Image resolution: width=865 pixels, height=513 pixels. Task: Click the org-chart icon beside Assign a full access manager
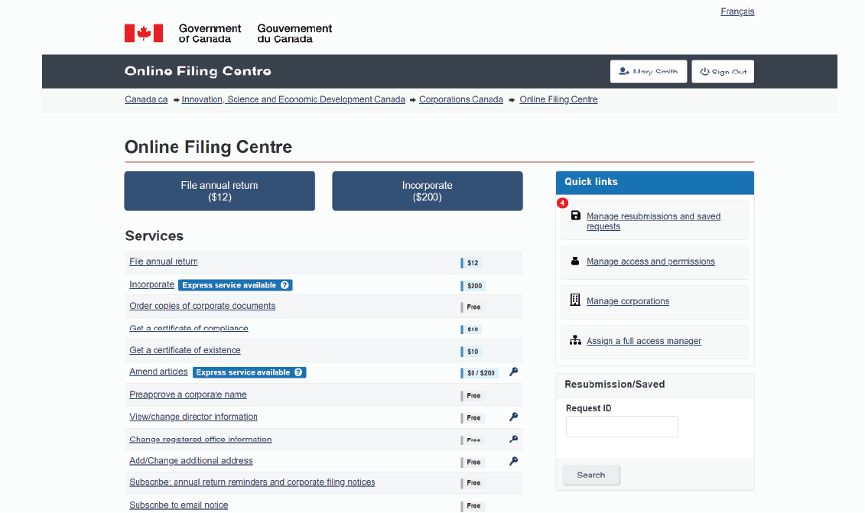575,340
